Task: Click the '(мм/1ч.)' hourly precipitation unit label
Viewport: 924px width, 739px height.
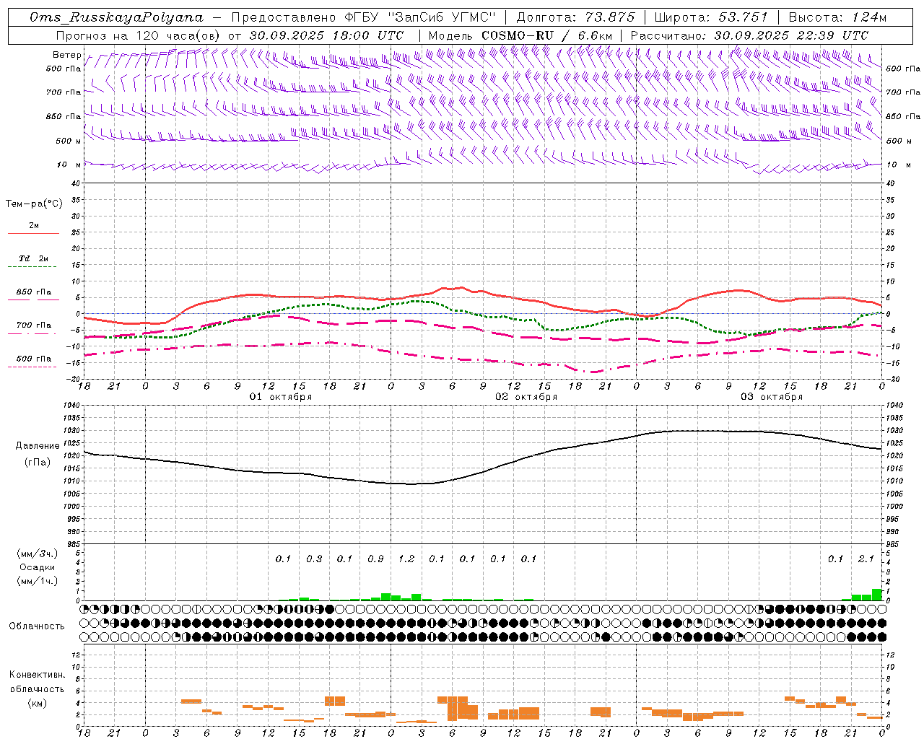Action: point(38,581)
